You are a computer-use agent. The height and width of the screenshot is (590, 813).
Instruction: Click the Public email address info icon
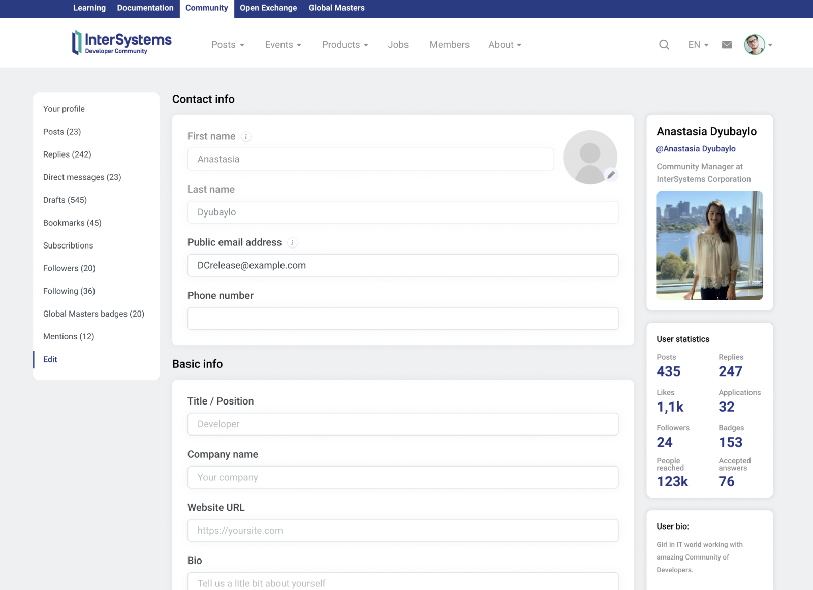(292, 243)
